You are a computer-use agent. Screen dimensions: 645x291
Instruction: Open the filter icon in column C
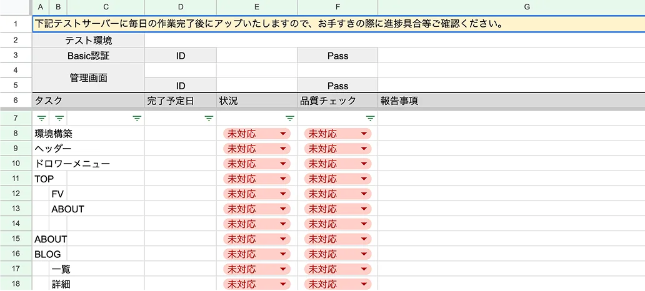[x=137, y=118]
